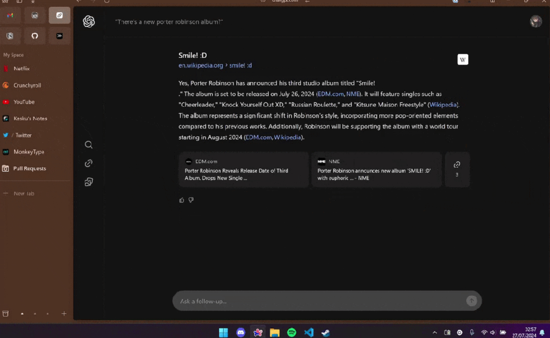The image size is (550, 338).
Task: Open the search icon in ChatGPT sidebar
Action: (x=89, y=145)
